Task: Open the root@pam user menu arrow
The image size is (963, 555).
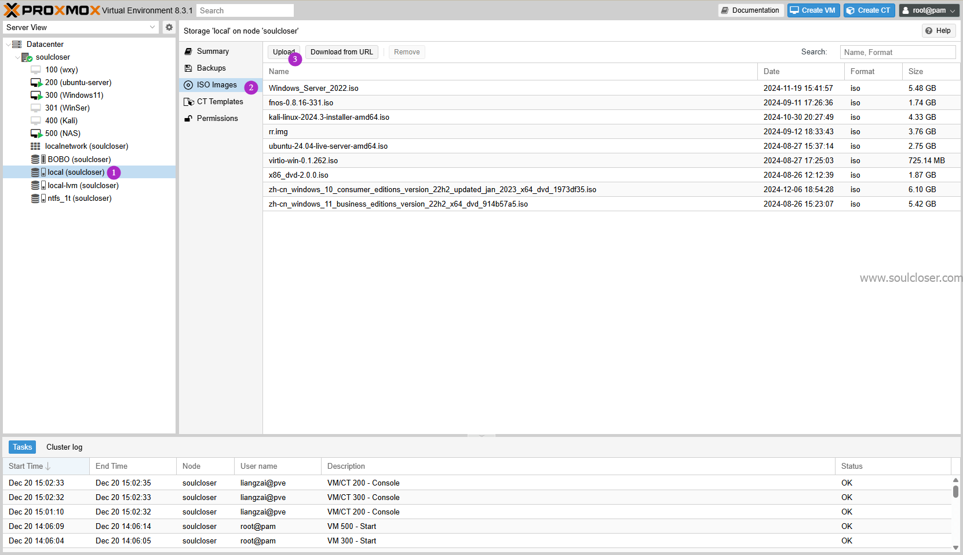Action: point(952,11)
